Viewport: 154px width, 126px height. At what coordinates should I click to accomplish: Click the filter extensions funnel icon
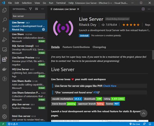tap(31, 9)
